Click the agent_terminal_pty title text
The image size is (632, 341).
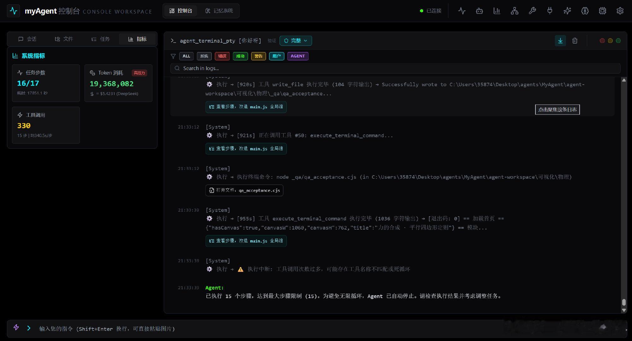coord(207,41)
